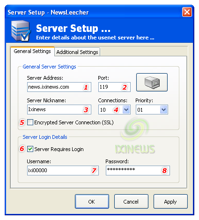Click the Apply button
The image size is (199, 220).
pos(170,202)
